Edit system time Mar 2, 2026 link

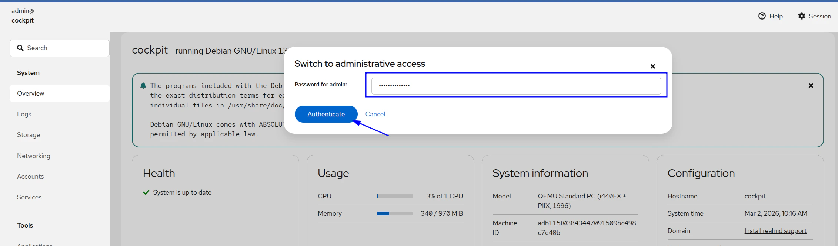(776, 213)
